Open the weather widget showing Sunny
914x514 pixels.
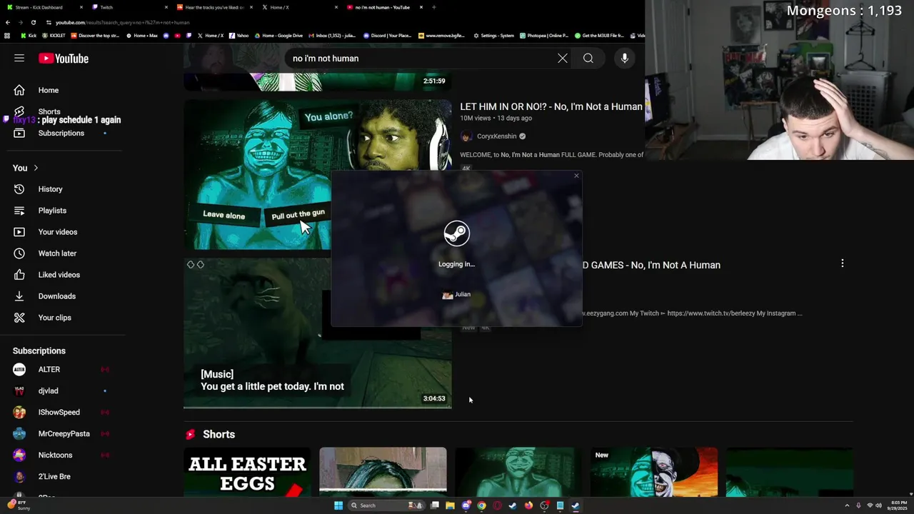(x=19, y=505)
